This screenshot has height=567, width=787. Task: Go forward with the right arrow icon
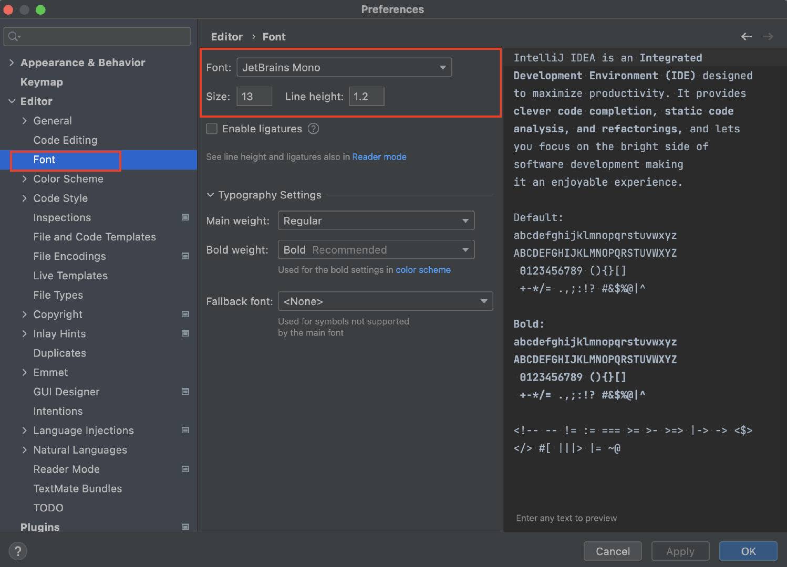(x=768, y=36)
